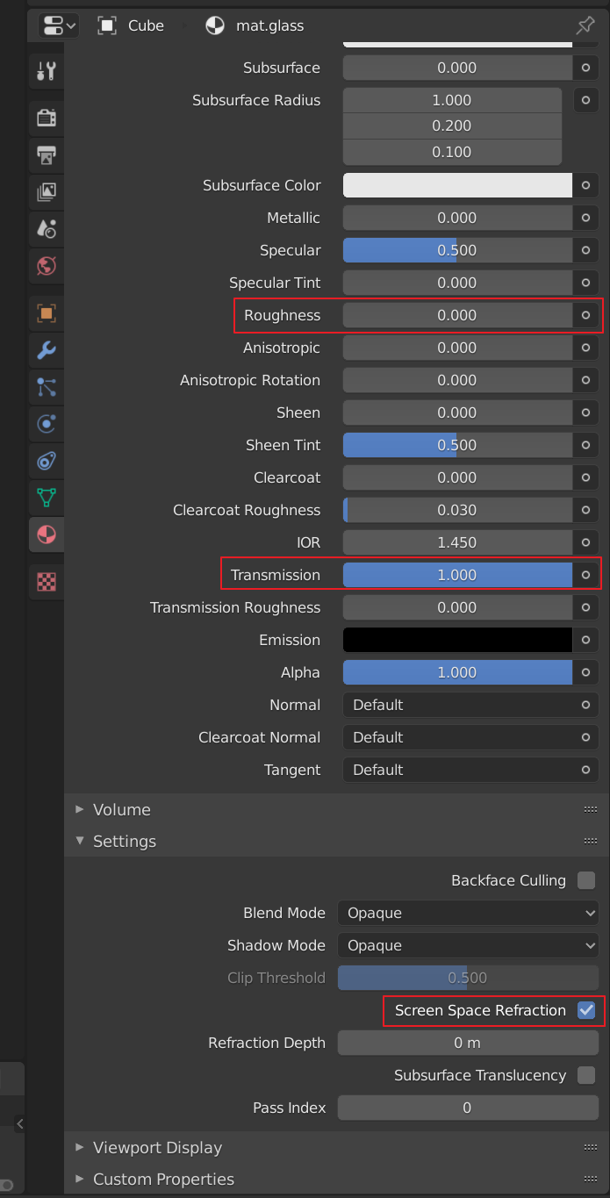The width and height of the screenshot is (610, 1198).
Task: Open the Scene properties tab
Action: (x=47, y=228)
